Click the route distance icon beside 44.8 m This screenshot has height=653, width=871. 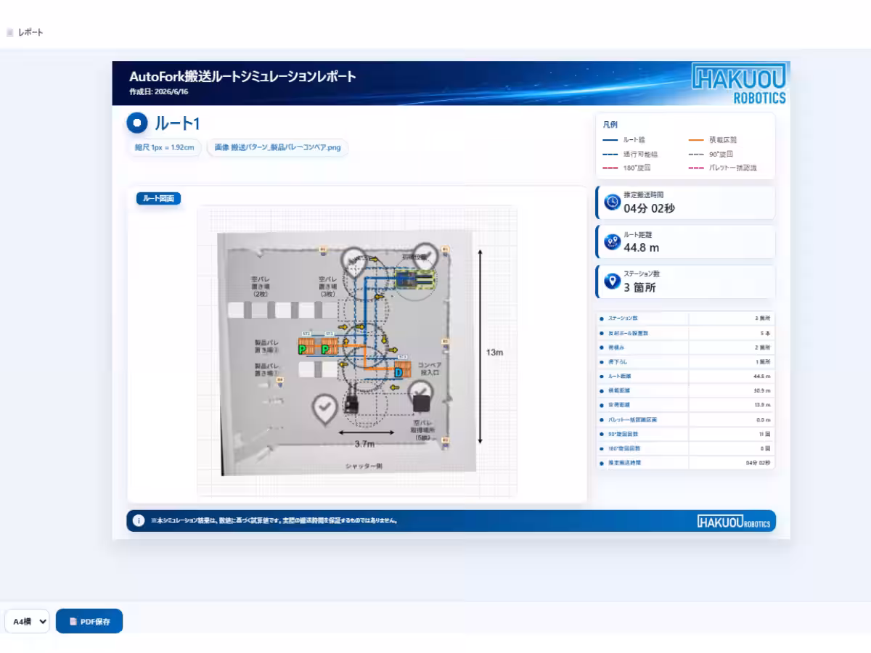[612, 242]
